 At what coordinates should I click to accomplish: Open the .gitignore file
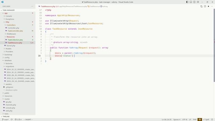coord(9,87)
